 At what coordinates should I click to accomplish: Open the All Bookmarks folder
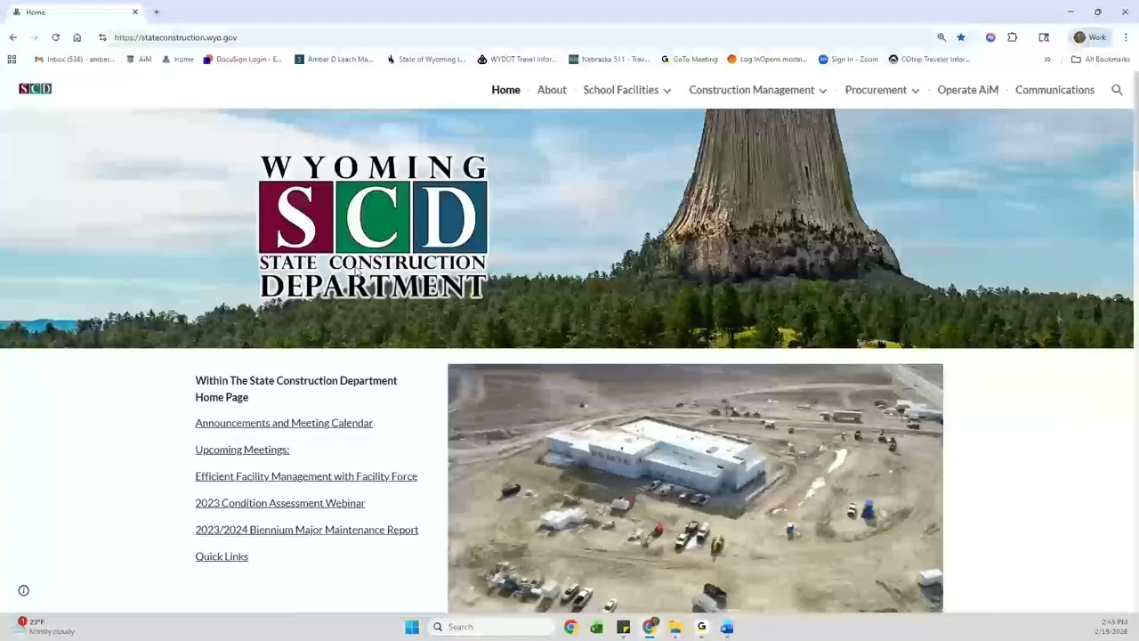pyautogui.click(x=1101, y=60)
